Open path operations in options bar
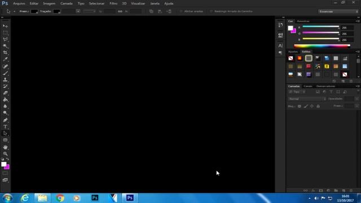 [151, 11]
